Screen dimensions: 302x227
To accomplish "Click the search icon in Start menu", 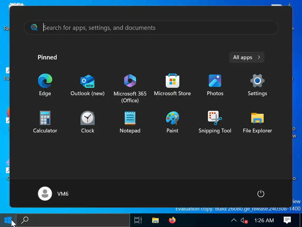I will pos(34,27).
